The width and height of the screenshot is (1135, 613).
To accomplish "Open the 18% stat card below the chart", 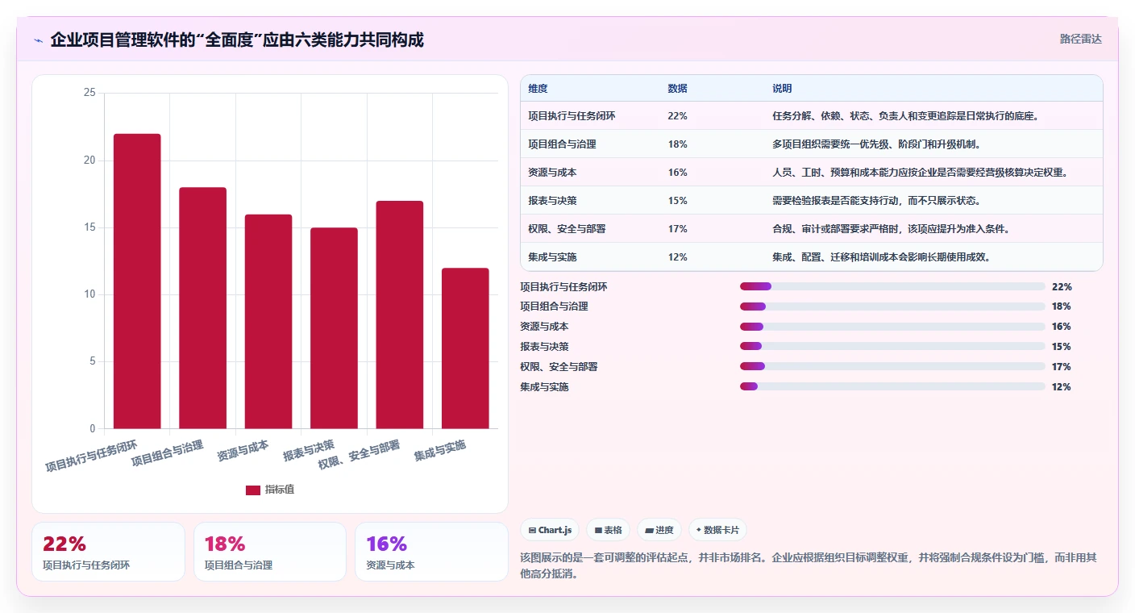I will [x=270, y=552].
